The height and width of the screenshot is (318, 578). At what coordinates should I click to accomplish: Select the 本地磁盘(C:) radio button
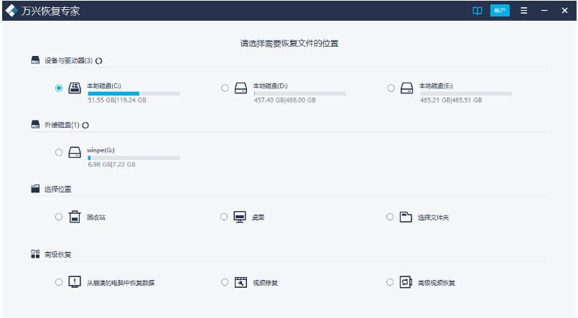pyautogui.click(x=59, y=88)
